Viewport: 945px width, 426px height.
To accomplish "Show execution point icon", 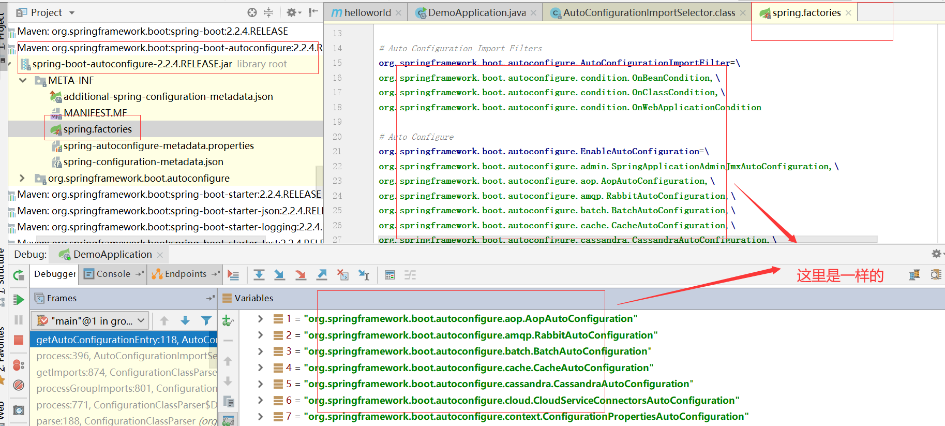I will coord(233,275).
